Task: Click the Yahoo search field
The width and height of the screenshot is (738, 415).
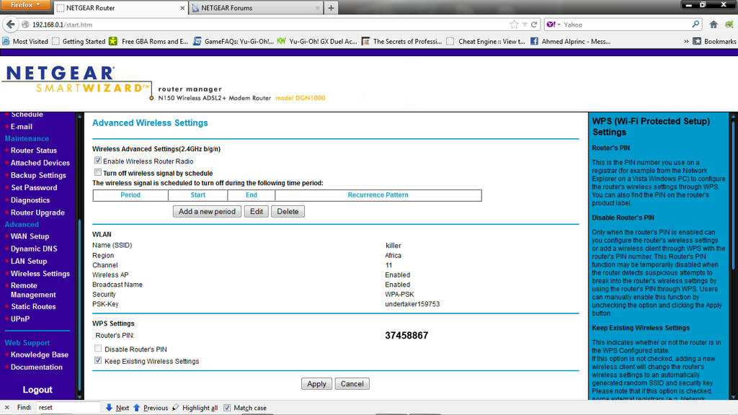Action: (x=625, y=24)
